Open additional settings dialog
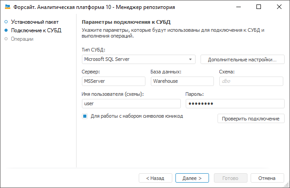Viewport: 290px width, 188px height. click(x=243, y=59)
